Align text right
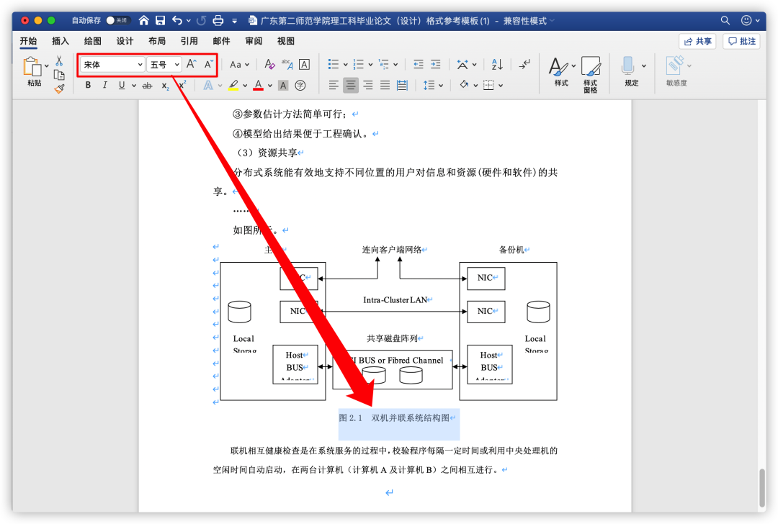The height and width of the screenshot is (524, 778). click(x=367, y=85)
